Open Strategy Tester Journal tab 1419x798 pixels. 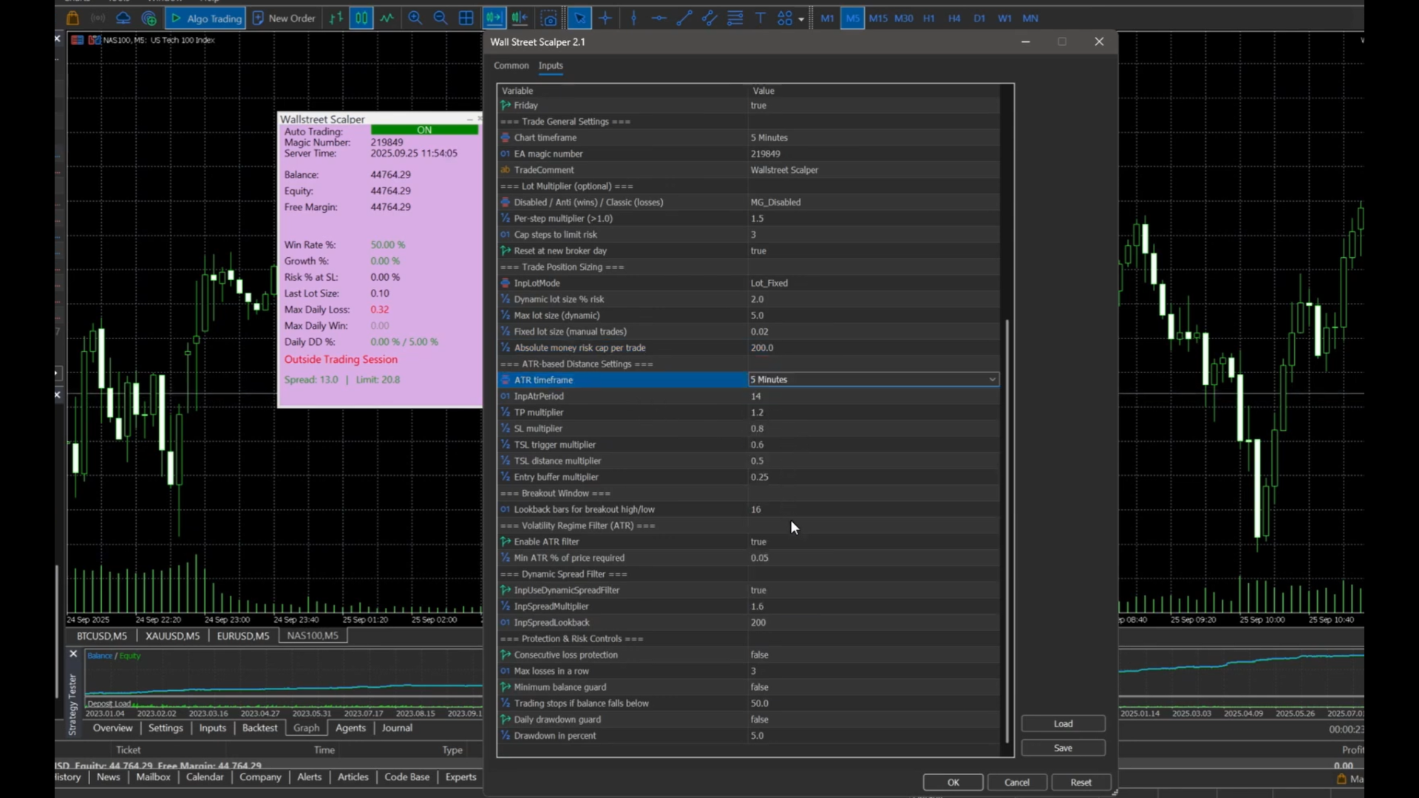pyautogui.click(x=397, y=729)
